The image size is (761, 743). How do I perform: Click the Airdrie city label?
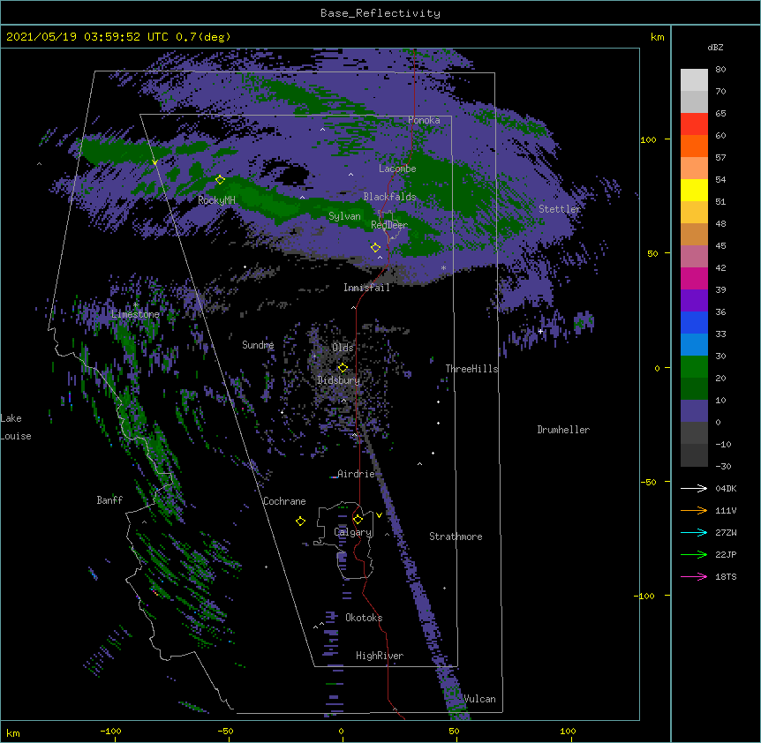(x=356, y=474)
